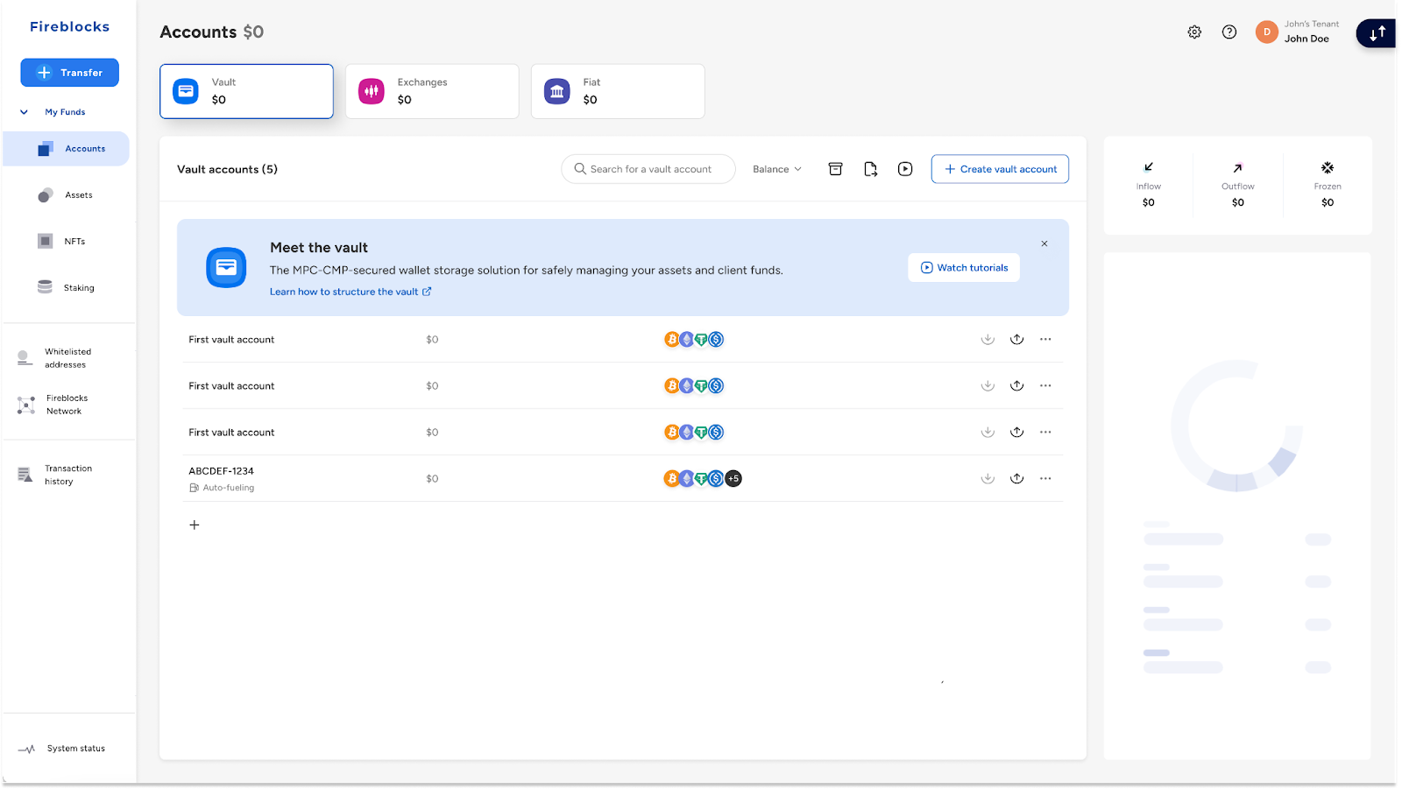Select the Exchanges $0 card
Screen dimensions: 1402x789
point(432,91)
